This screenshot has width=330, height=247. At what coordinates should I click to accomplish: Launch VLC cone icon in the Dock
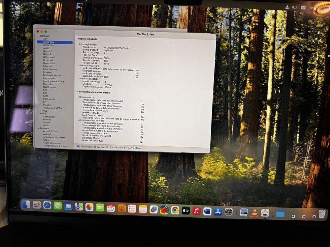click(254, 213)
